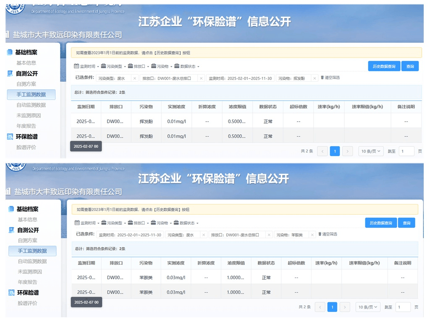
Task: Open 排放口 filter dropdown in lower panel
Action: point(139,223)
